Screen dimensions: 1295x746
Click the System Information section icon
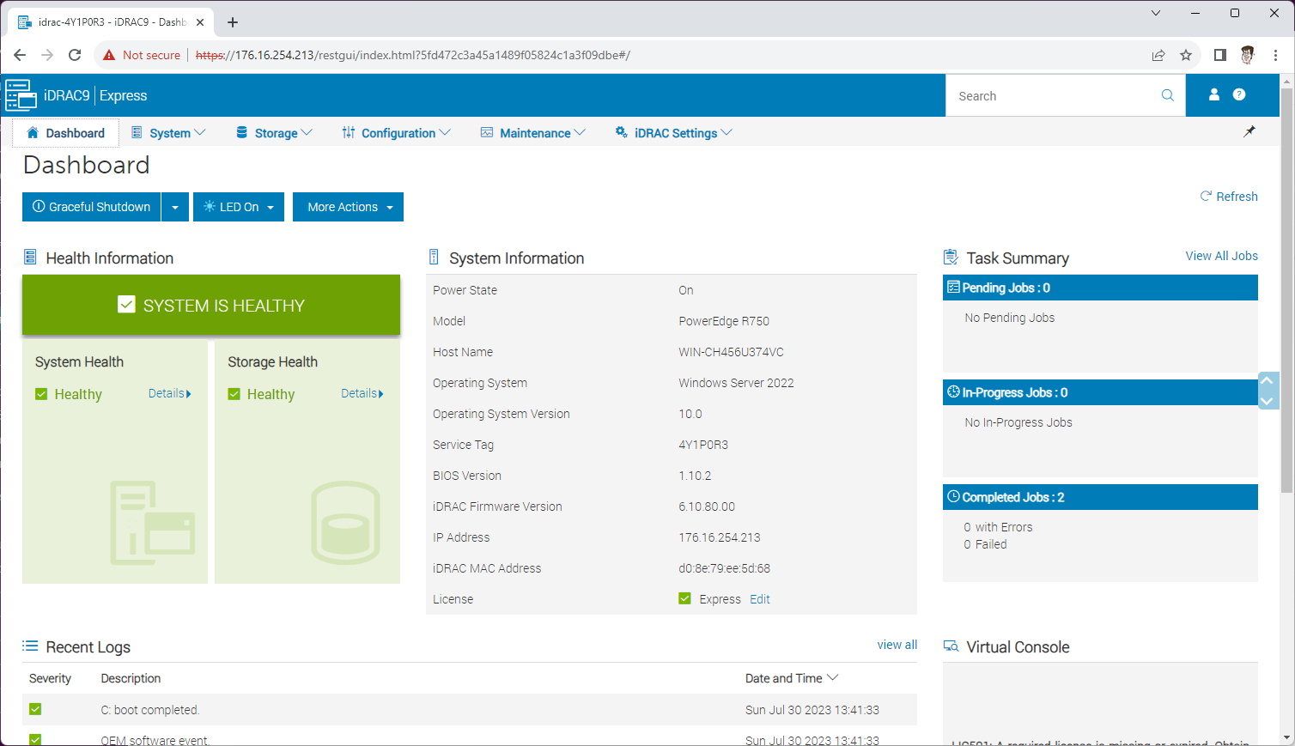click(x=434, y=257)
